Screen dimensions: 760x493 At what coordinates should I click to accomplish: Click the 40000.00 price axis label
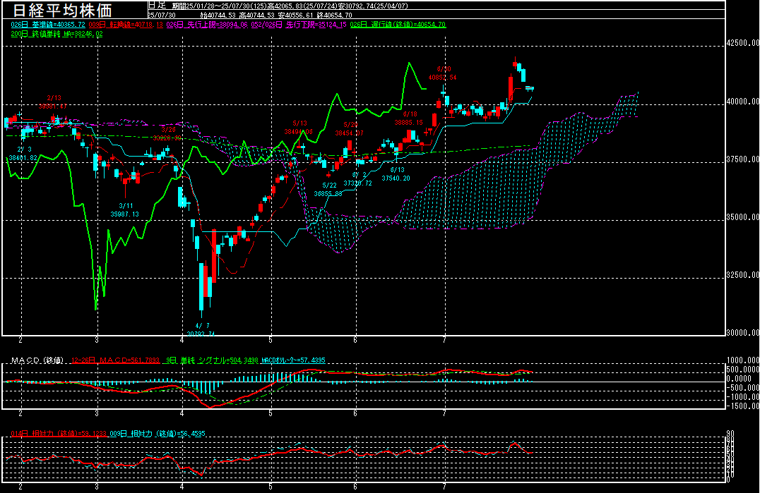point(742,102)
